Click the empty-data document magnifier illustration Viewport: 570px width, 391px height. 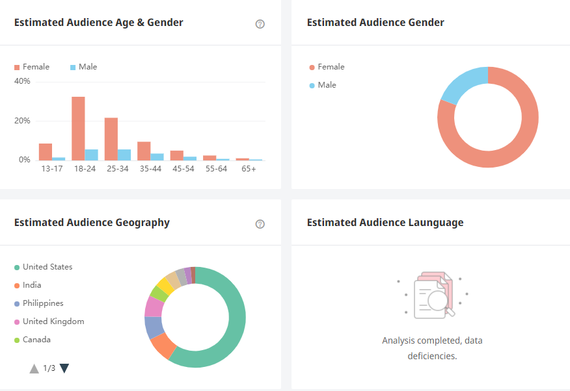[432, 296]
